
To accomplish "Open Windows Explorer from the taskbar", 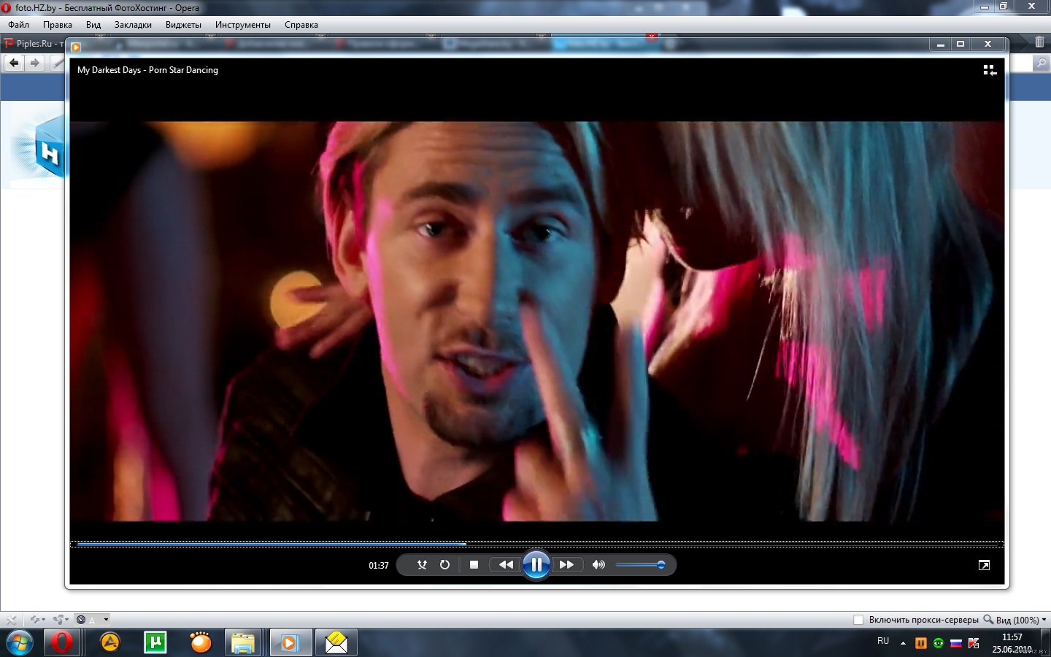I will click(243, 642).
